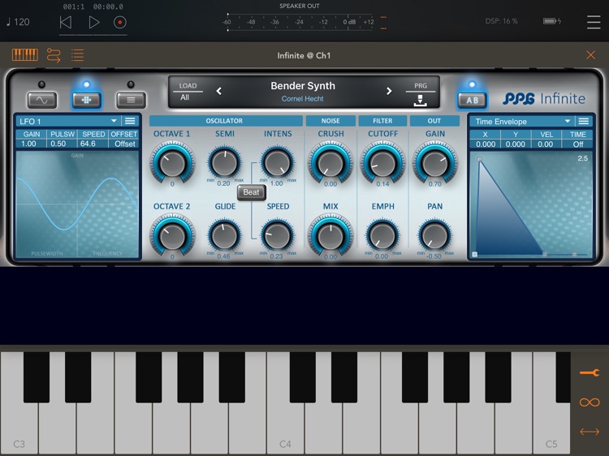Toggle the infinity sustain icon
The image size is (609, 456).
(590, 402)
